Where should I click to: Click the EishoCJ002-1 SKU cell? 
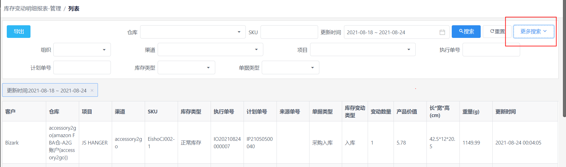(x=161, y=143)
